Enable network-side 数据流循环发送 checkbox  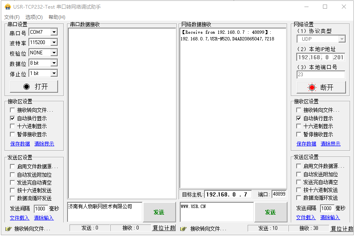coord(299,198)
